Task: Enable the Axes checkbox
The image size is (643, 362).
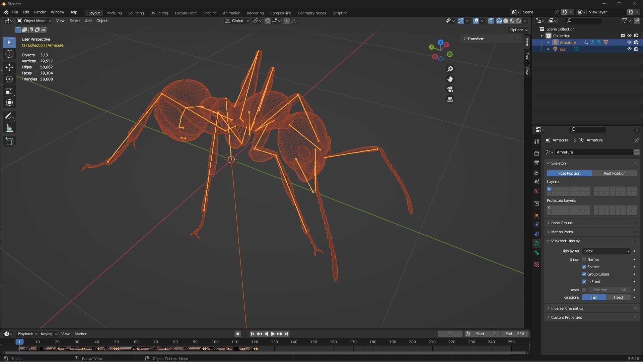Action: (584, 290)
